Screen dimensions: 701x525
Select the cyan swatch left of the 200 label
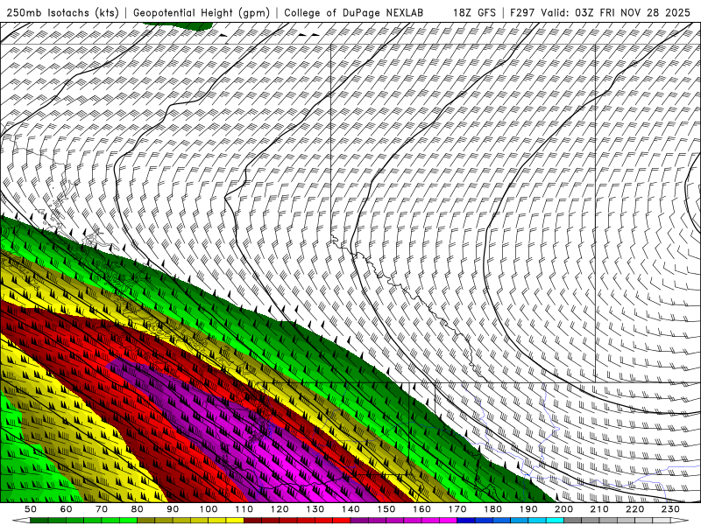pyautogui.click(x=555, y=520)
